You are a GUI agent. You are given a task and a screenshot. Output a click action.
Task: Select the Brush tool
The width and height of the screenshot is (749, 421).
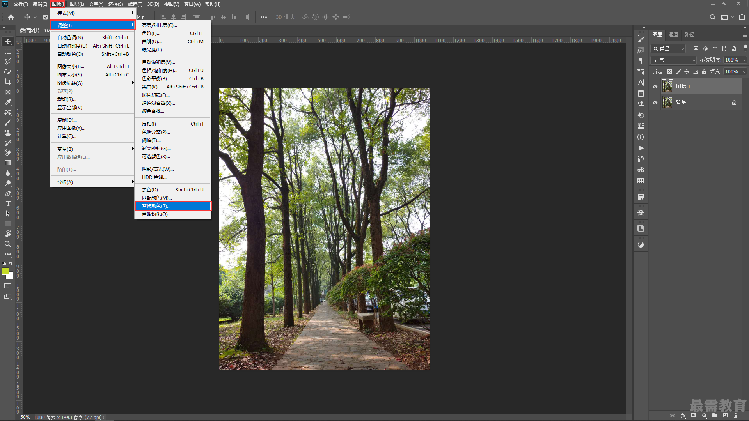(x=8, y=122)
